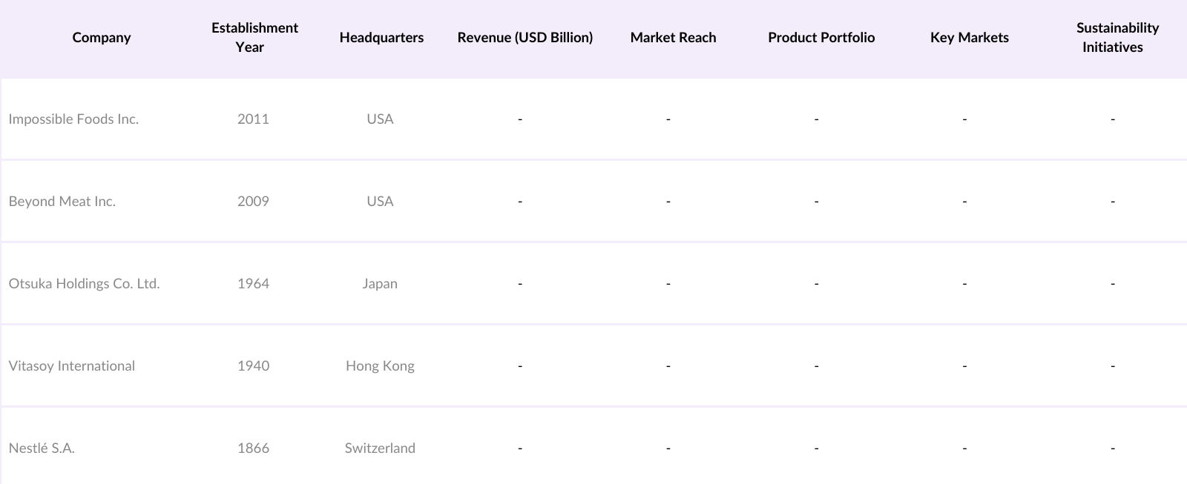This screenshot has height=484, width=1187.
Task: Click the 2009 establishment year cell
Action: pos(253,202)
